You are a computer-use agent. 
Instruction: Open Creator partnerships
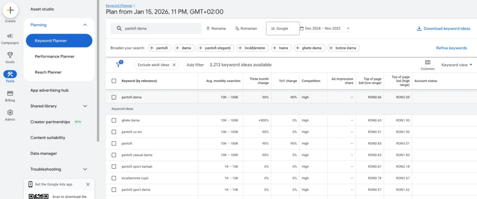tap(50, 122)
